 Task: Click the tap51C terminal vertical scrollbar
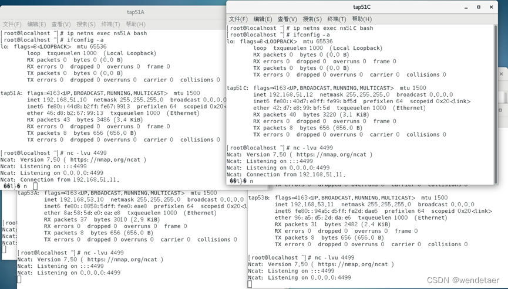point(495,104)
